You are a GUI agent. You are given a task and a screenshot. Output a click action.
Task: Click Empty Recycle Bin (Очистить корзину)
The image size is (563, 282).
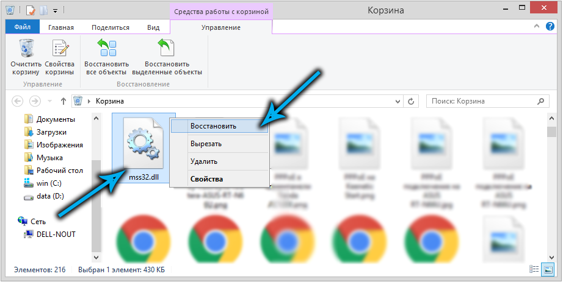[x=26, y=57]
